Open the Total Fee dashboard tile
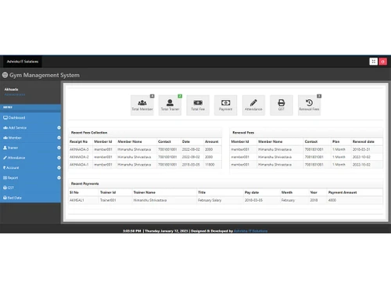 pyautogui.click(x=198, y=105)
